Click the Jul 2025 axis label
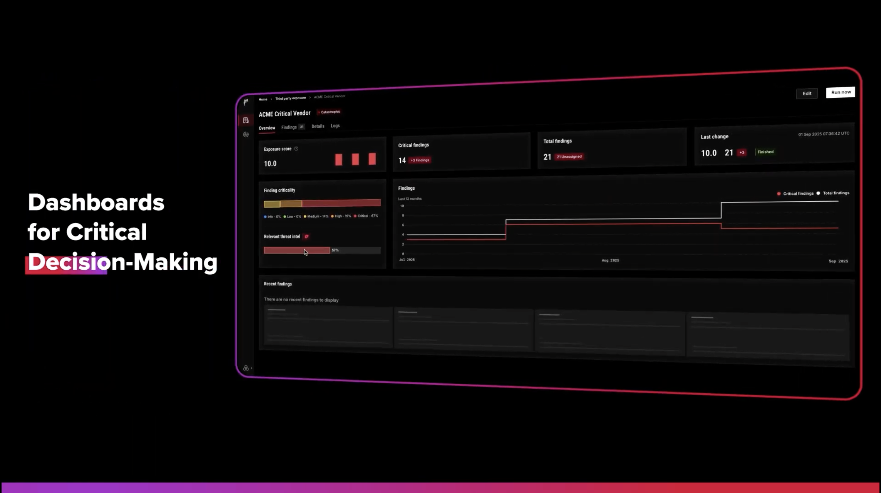The height and width of the screenshot is (493, 881). pyautogui.click(x=407, y=260)
